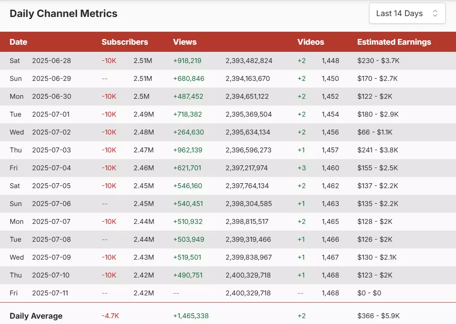456x324 pixels.
Task: Select date 2025-07-05
Action: pyautogui.click(x=52, y=186)
